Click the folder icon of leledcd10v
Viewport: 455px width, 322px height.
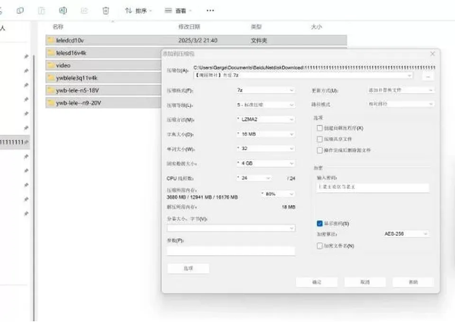tap(51, 40)
